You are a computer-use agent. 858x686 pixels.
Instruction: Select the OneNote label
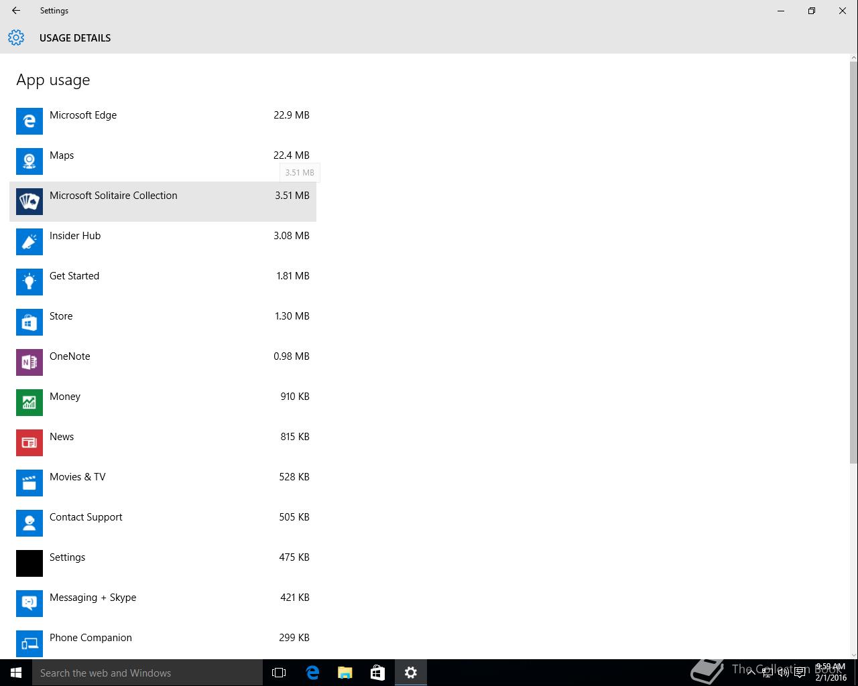click(x=70, y=356)
